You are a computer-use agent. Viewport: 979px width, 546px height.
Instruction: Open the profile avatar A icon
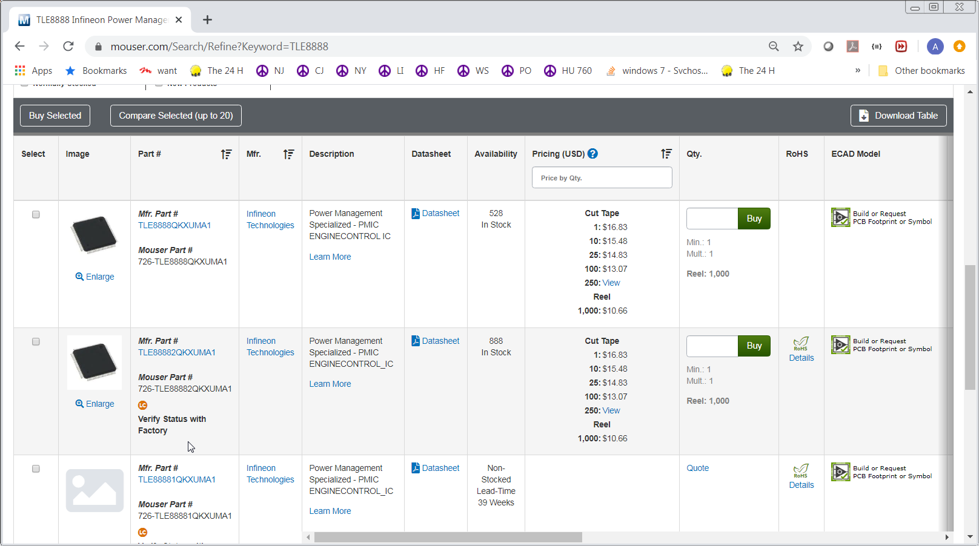[x=935, y=47]
